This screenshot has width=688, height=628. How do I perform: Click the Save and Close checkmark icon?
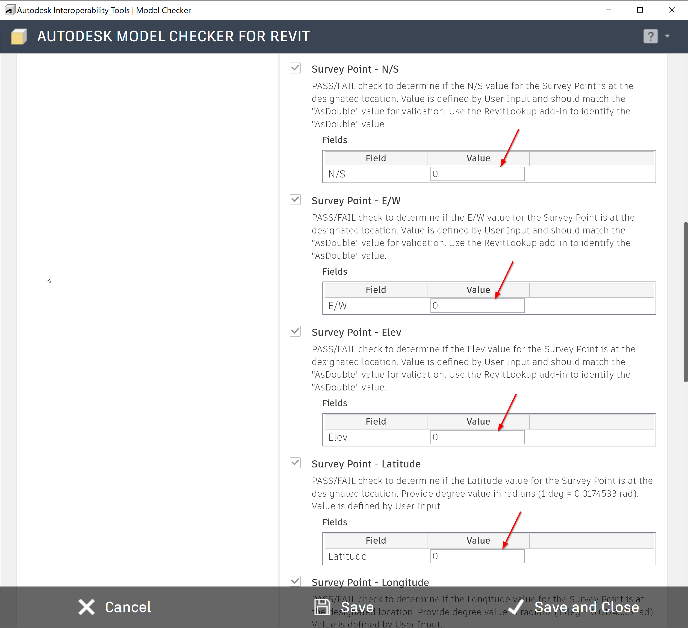516,607
